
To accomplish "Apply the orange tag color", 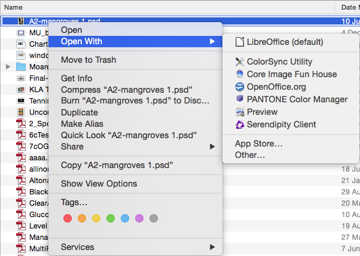I will pyautogui.click(x=82, y=218).
